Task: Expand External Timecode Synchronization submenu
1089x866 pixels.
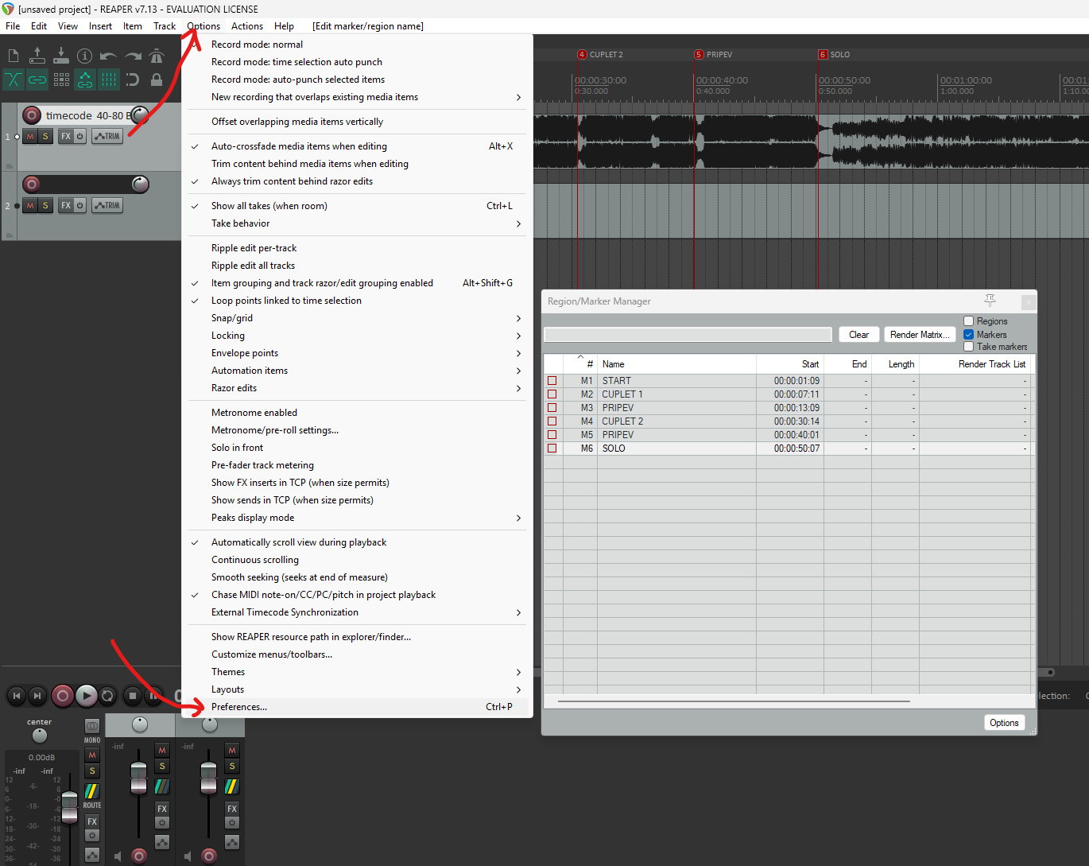Action: pos(357,612)
